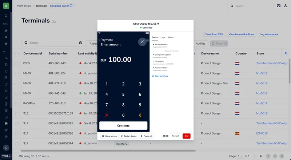Click the Inventory tag on last row
This screenshot has width=291, height=160.
121,144
